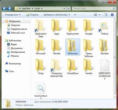Open Help via the question mark icon

[112, 15]
